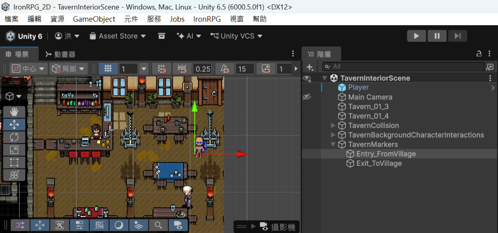498x233 pixels.
Task: Click the Step frame button
Action: [457, 36]
